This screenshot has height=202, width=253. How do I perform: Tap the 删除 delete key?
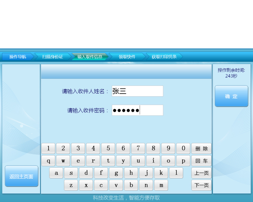tap(201, 148)
